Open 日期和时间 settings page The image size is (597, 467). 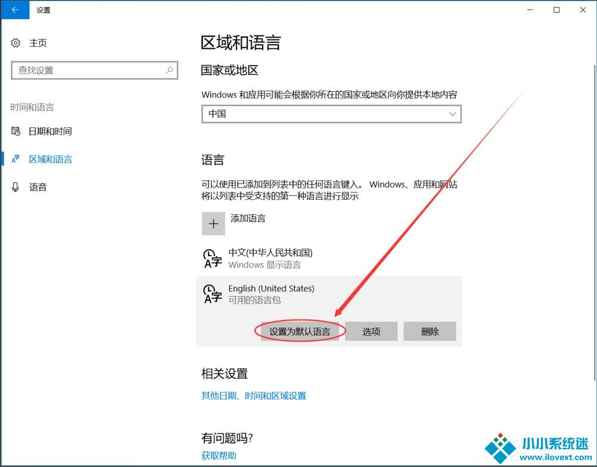(x=50, y=131)
